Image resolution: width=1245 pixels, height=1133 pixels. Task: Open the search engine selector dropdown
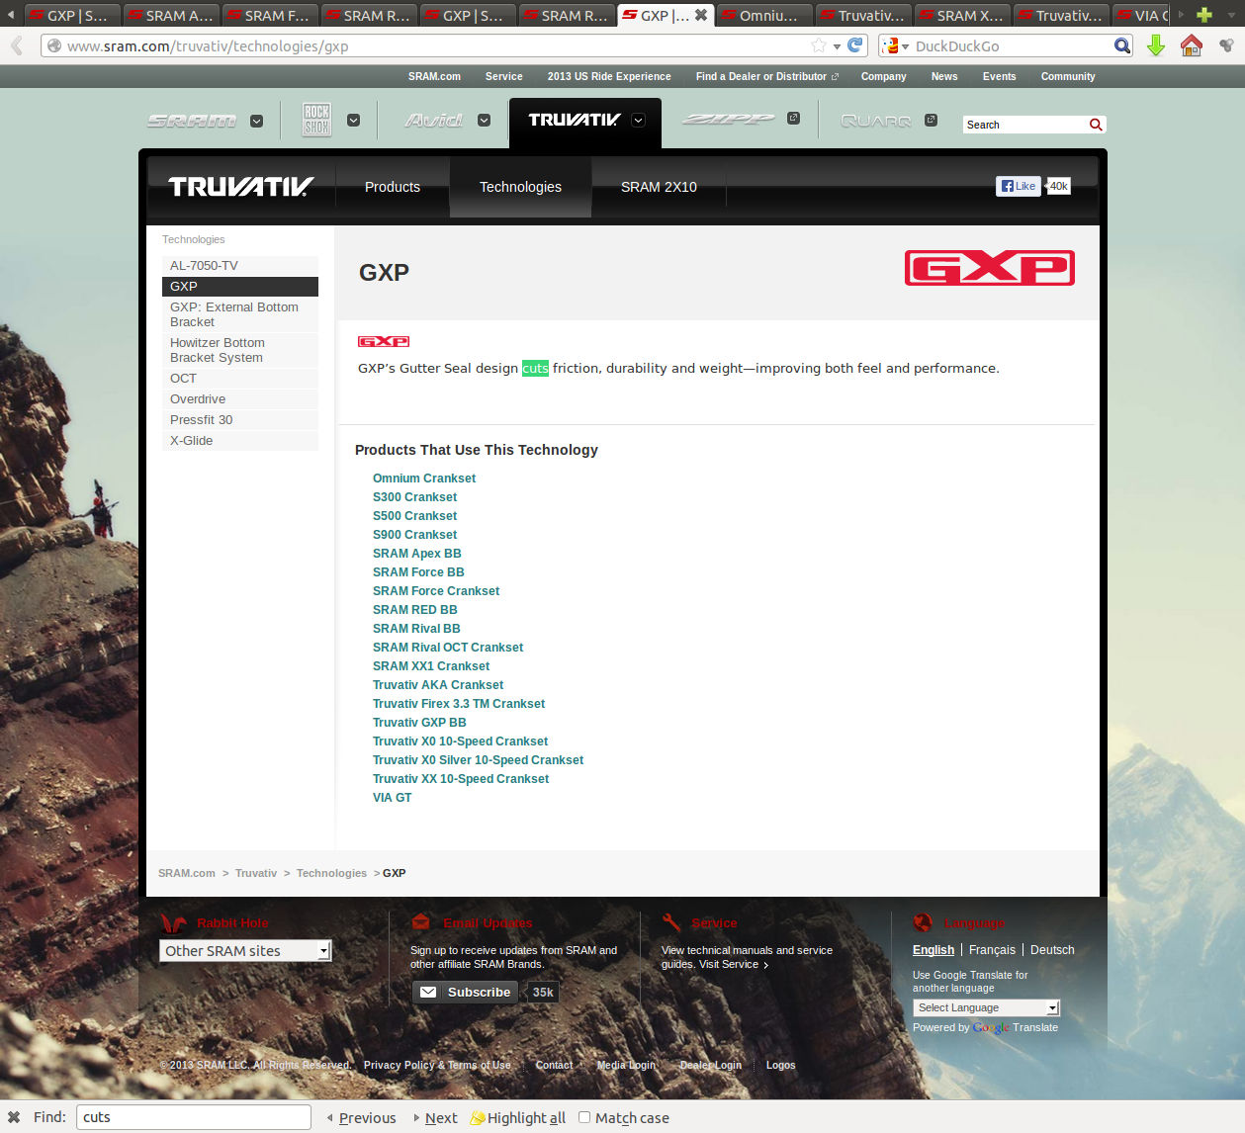pos(896,45)
